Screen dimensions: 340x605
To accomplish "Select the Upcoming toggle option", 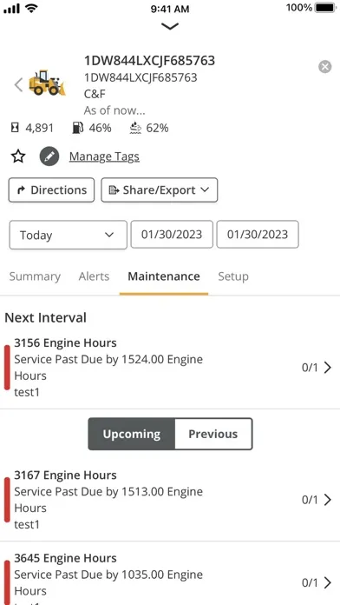I will click(x=131, y=434).
